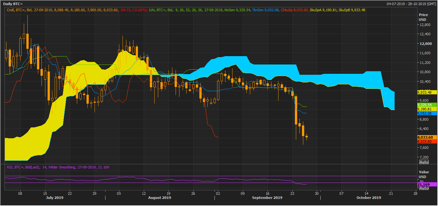Click the red -54.73 (-0.68%) change value

click(x=133, y=10)
